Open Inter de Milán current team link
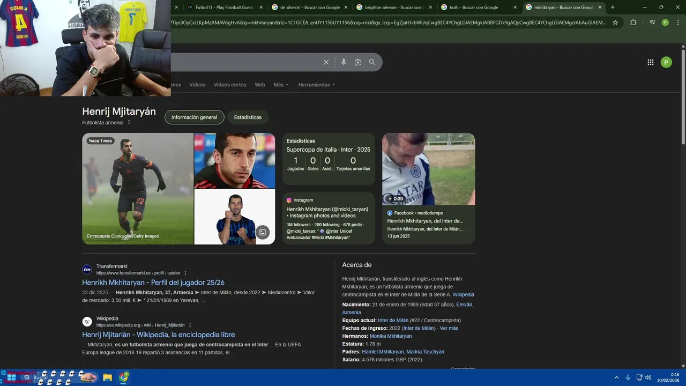 click(x=393, y=321)
